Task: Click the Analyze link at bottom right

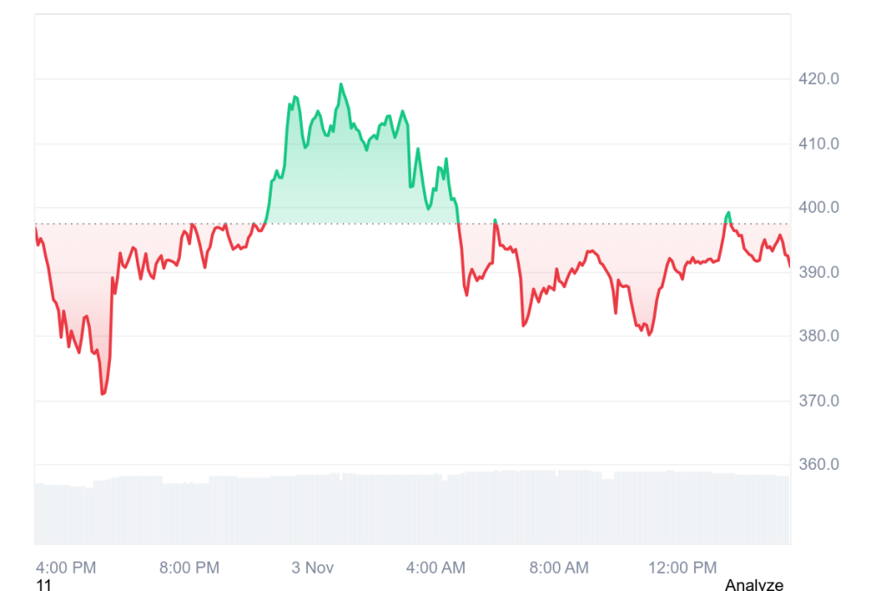Action: (754, 585)
